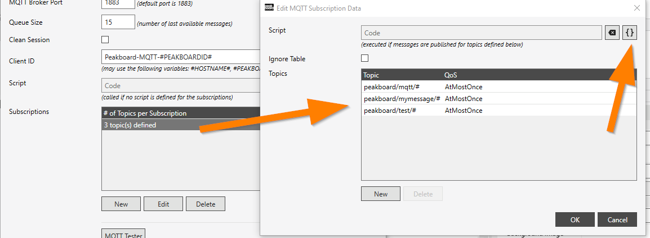This screenshot has height=238, width=650.
Task: Click the AtMostOnce QoS for peakboard/mymessage/#
Action: [464, 99]
